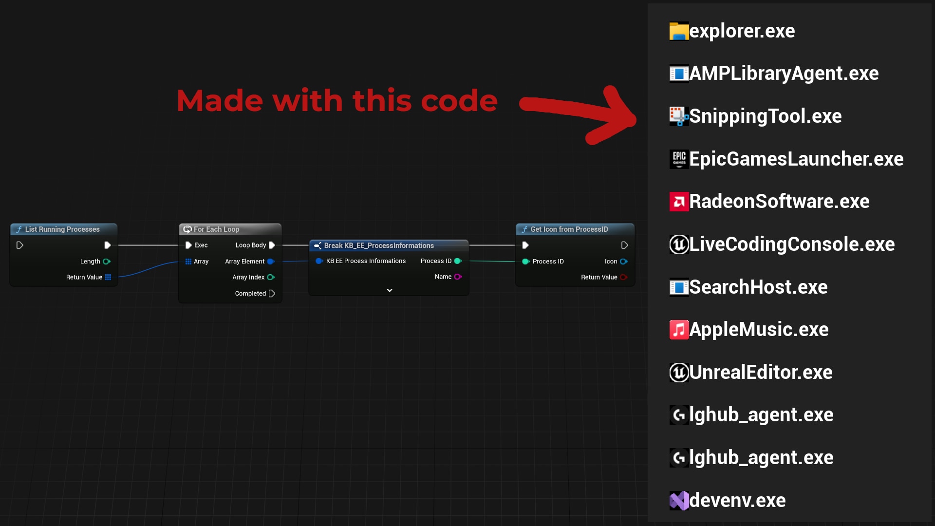This screenshot has width=935, height=526.
Task: Click the Array Element output pin
Action: click(271, 262)
